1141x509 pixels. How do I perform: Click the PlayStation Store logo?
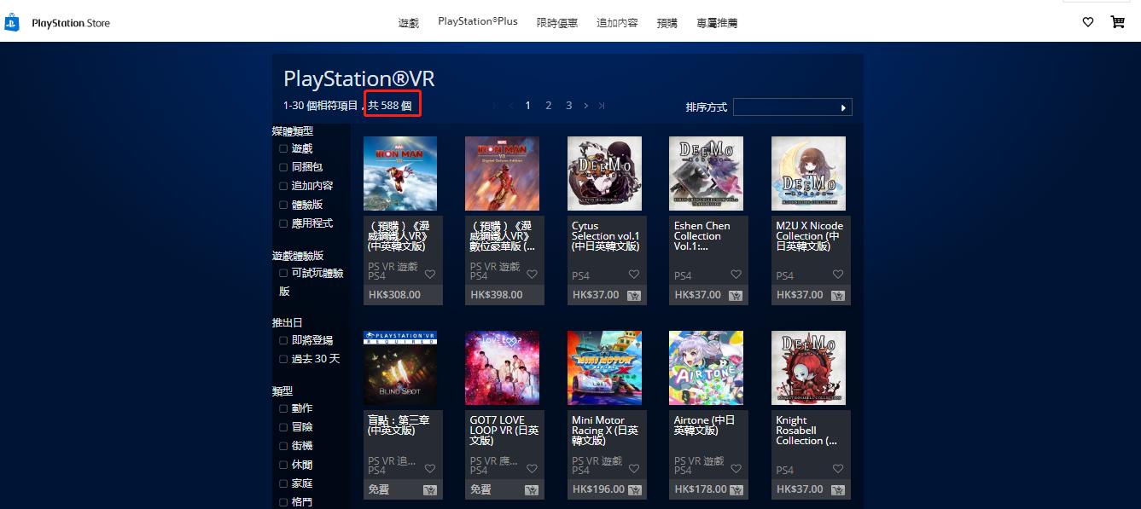(x=60, y=23)
